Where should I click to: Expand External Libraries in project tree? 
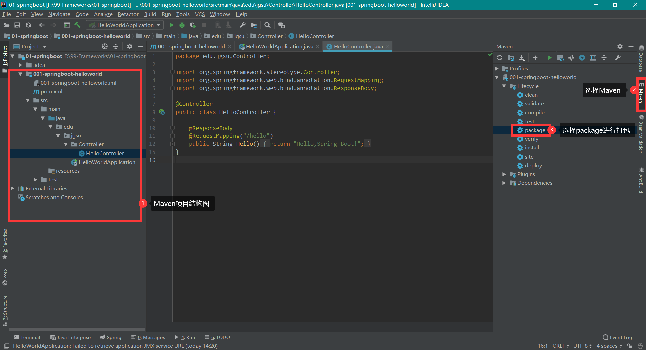(x=13, y=188)
